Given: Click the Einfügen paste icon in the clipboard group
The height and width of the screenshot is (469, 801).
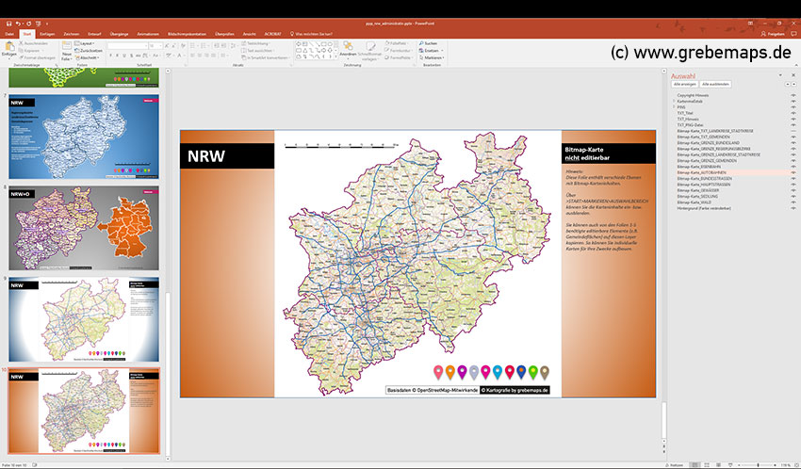Looking at the screenshot, I should point(8,47).
